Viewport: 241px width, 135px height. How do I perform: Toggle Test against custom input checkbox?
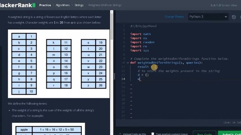[153, 134]
